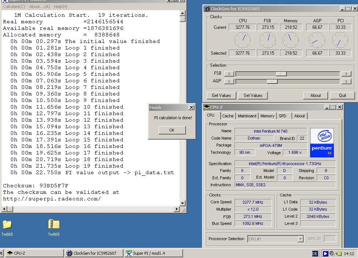
Task: Open the Help(H) menu in Super PI
Action: (61, 7)
